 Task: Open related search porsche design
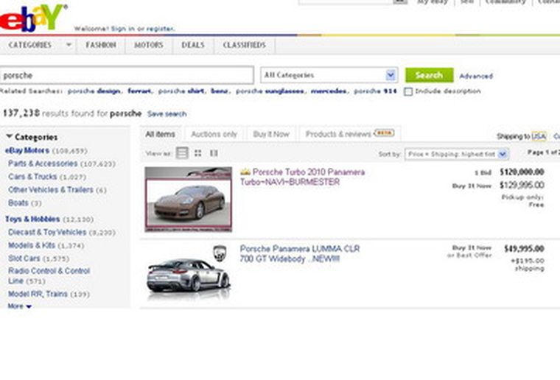pos(94,91)
